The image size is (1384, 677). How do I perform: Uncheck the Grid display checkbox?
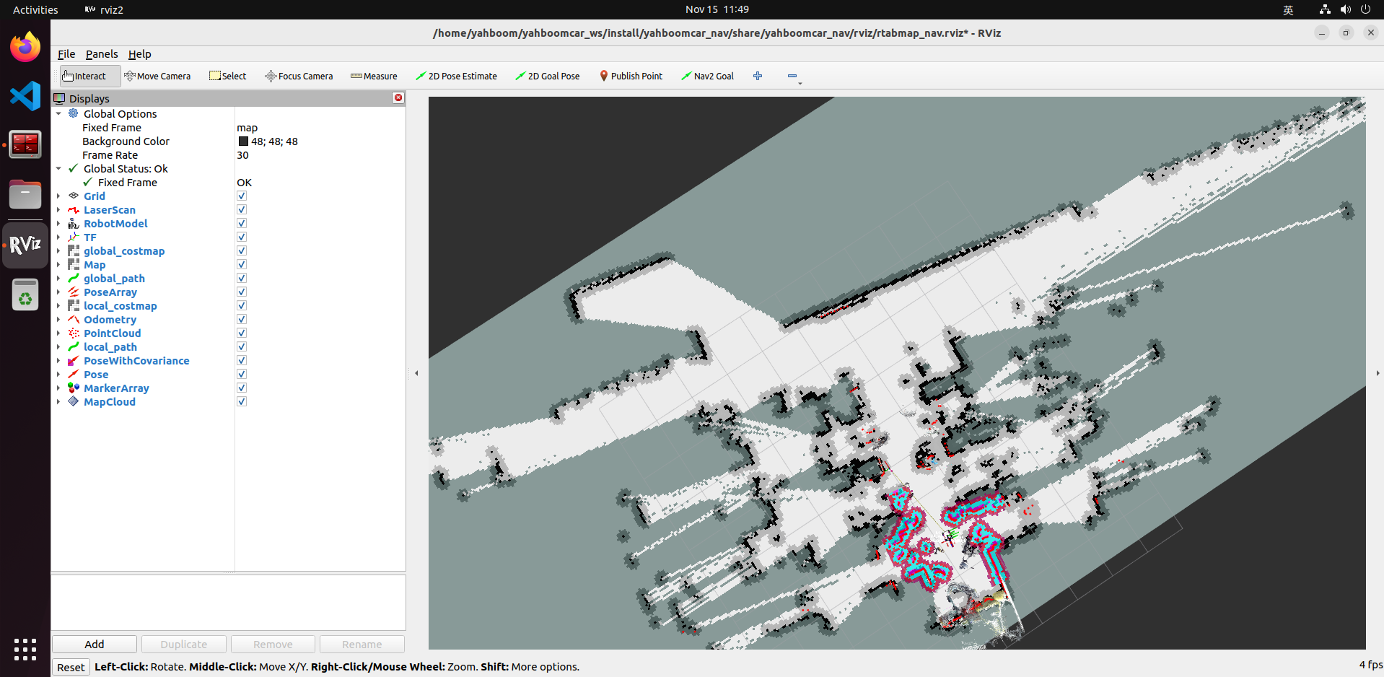pos(242,196)
